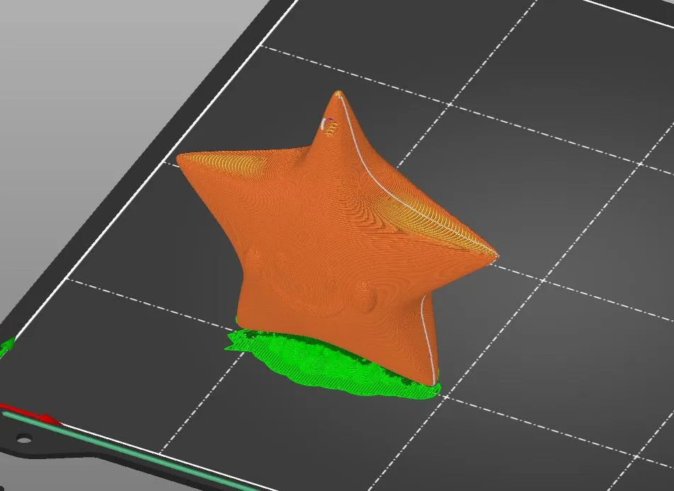Click the green Y-axis arrow indicator

[7, 345]
